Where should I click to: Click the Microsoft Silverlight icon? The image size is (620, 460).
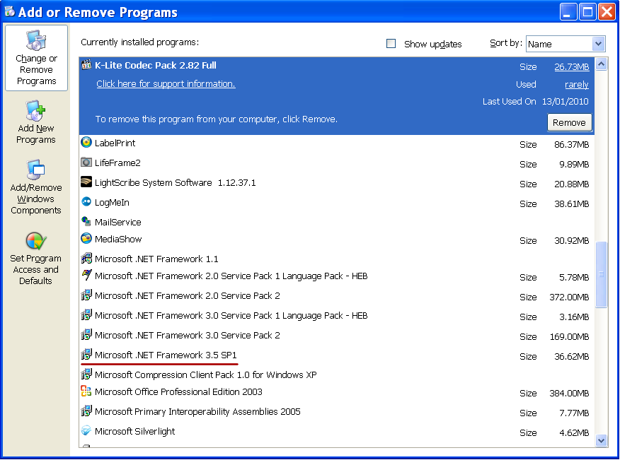coord(86,431)
